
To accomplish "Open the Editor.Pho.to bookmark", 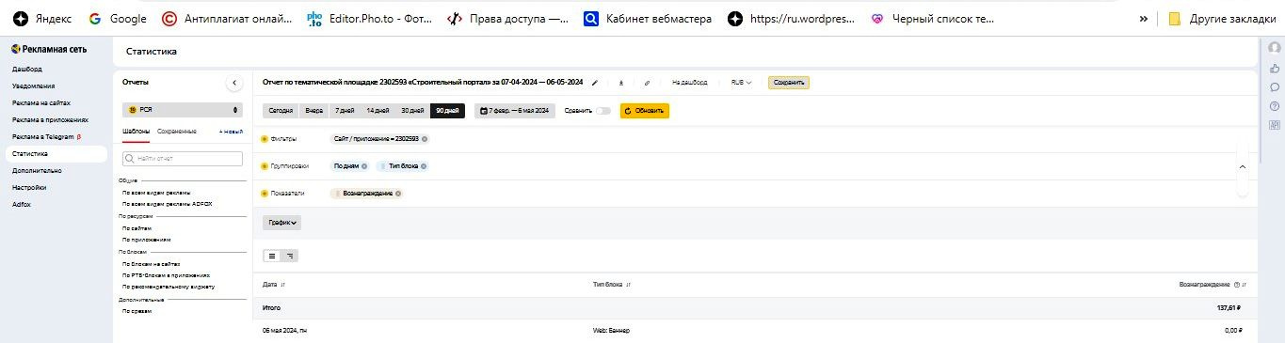I will (370, 18).
